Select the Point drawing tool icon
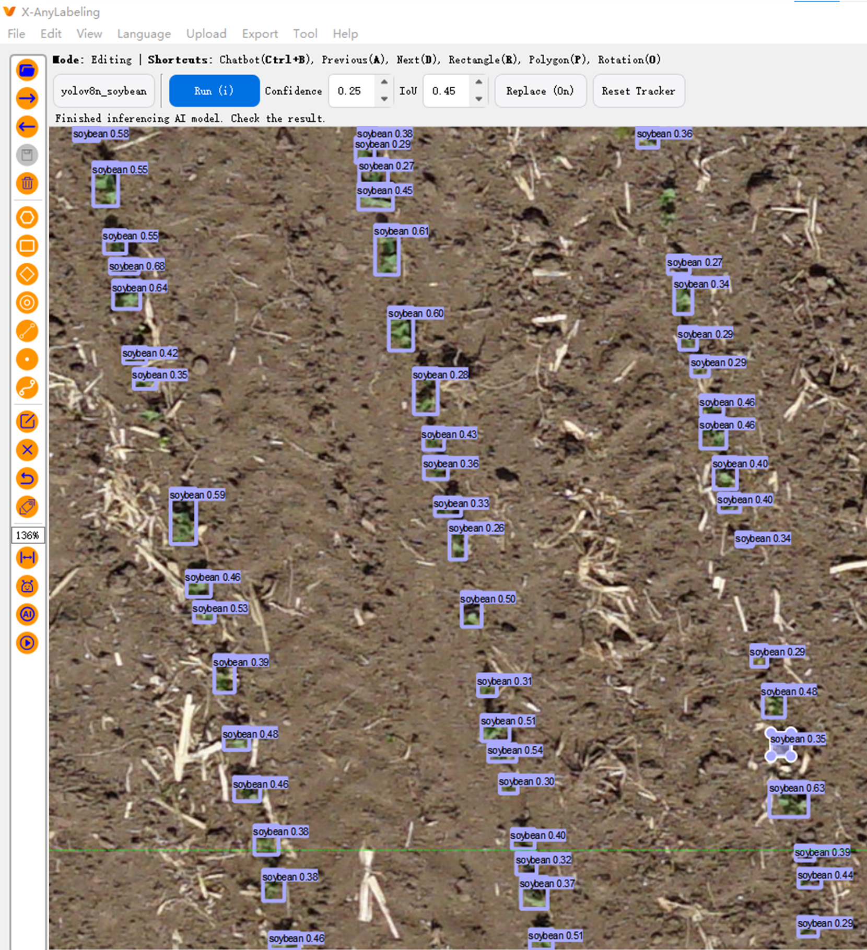This screenshot has width=867, height=950. [x=27, y=359]
